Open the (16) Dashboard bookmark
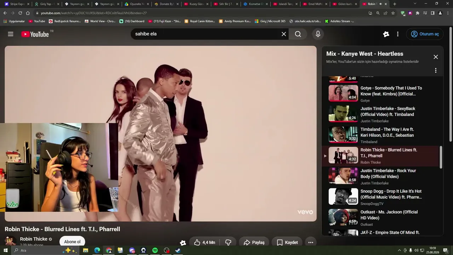453x255 pixels. (132, 21)
